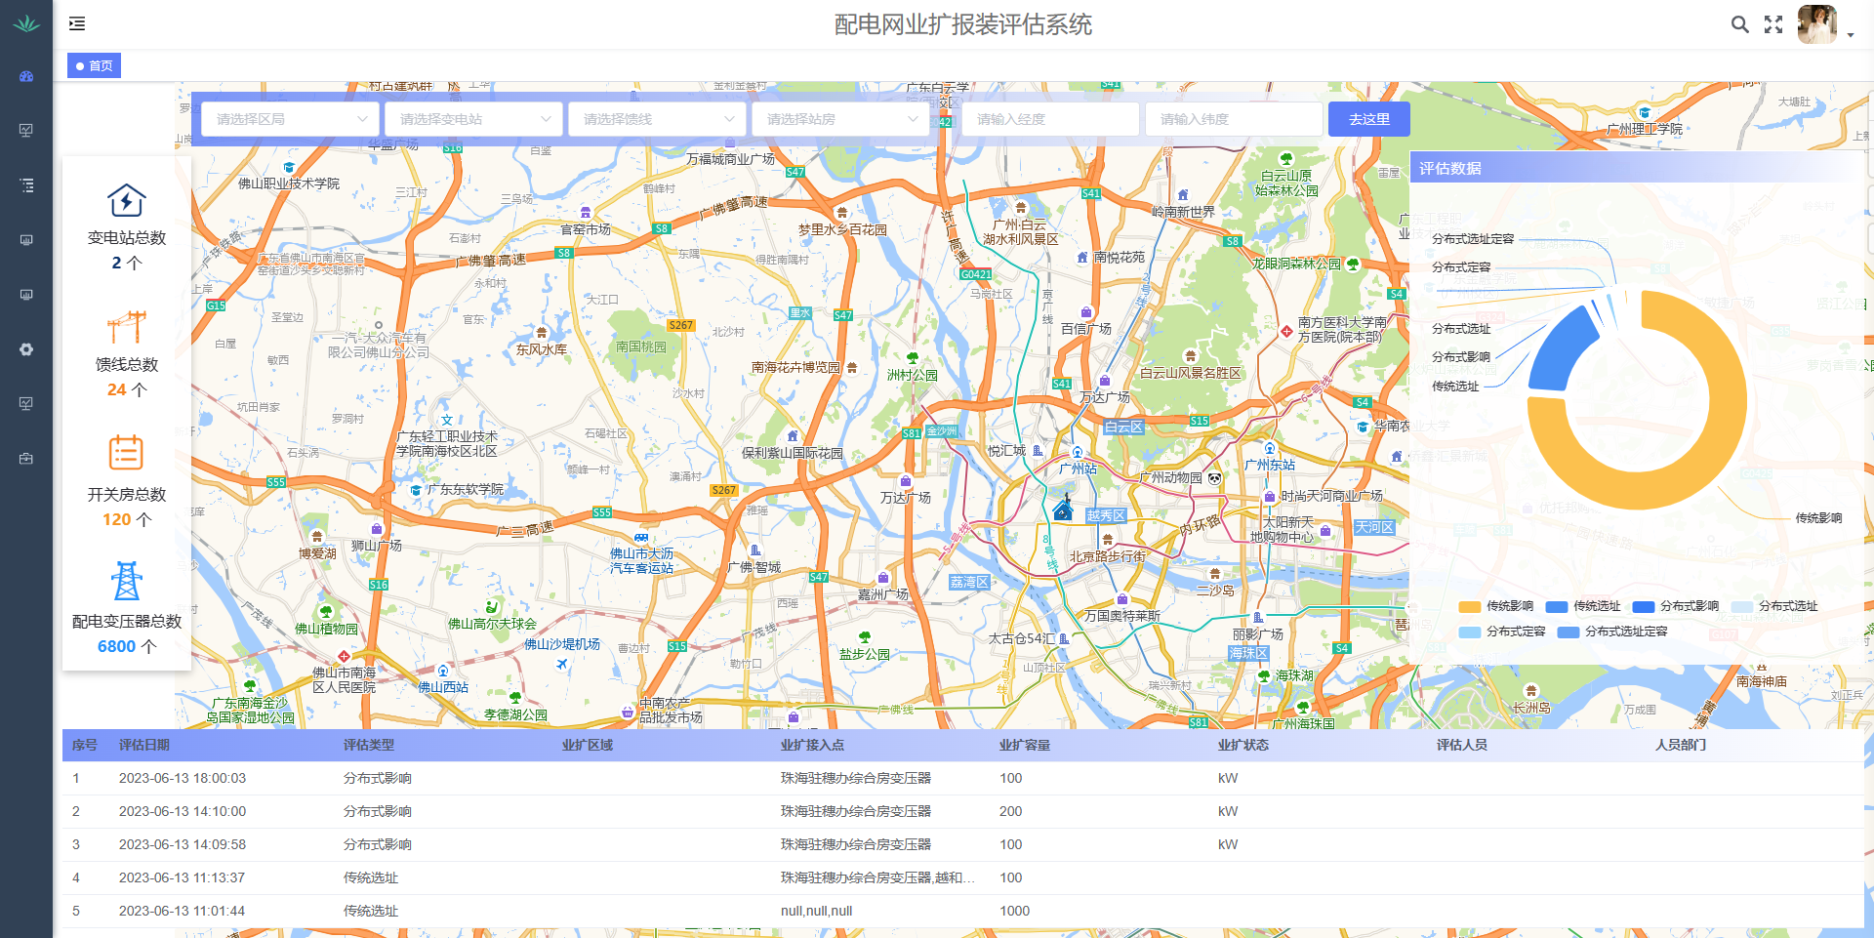Viewport: 1874px width, 938px height.
Task: Toggle the 分布式选址定容 legend item
Action: [1612, 632]
